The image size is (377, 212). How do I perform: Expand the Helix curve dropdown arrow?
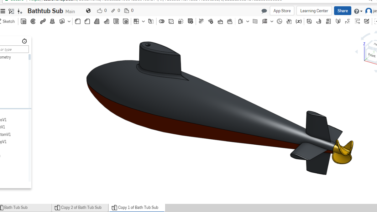pos(272,22)
